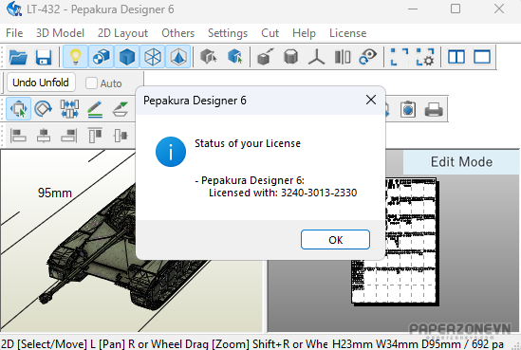Select the edge color eraser tool
Image resolution: width=521 pixels, height=350 pixels.
coord(121,109)
